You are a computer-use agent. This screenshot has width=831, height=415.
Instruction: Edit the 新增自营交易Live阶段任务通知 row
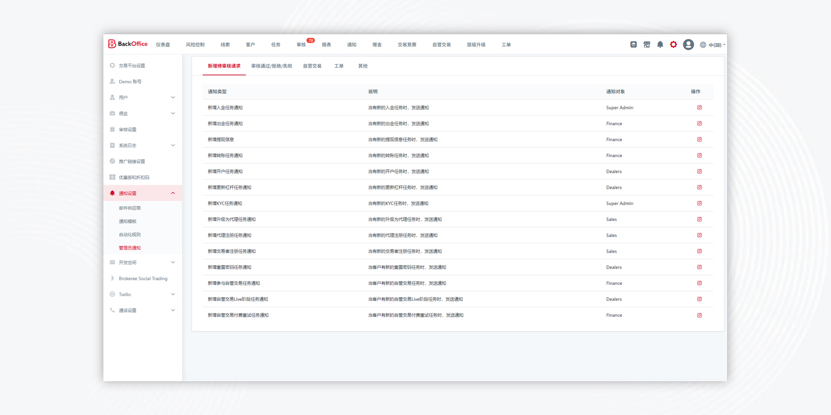[x=700, y=299]
